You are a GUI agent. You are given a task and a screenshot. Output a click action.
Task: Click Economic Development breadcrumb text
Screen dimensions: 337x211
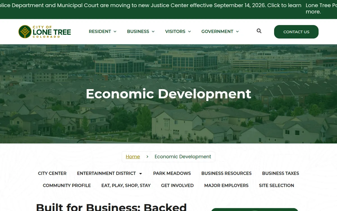pyautogui.click(x=183, y=157)
